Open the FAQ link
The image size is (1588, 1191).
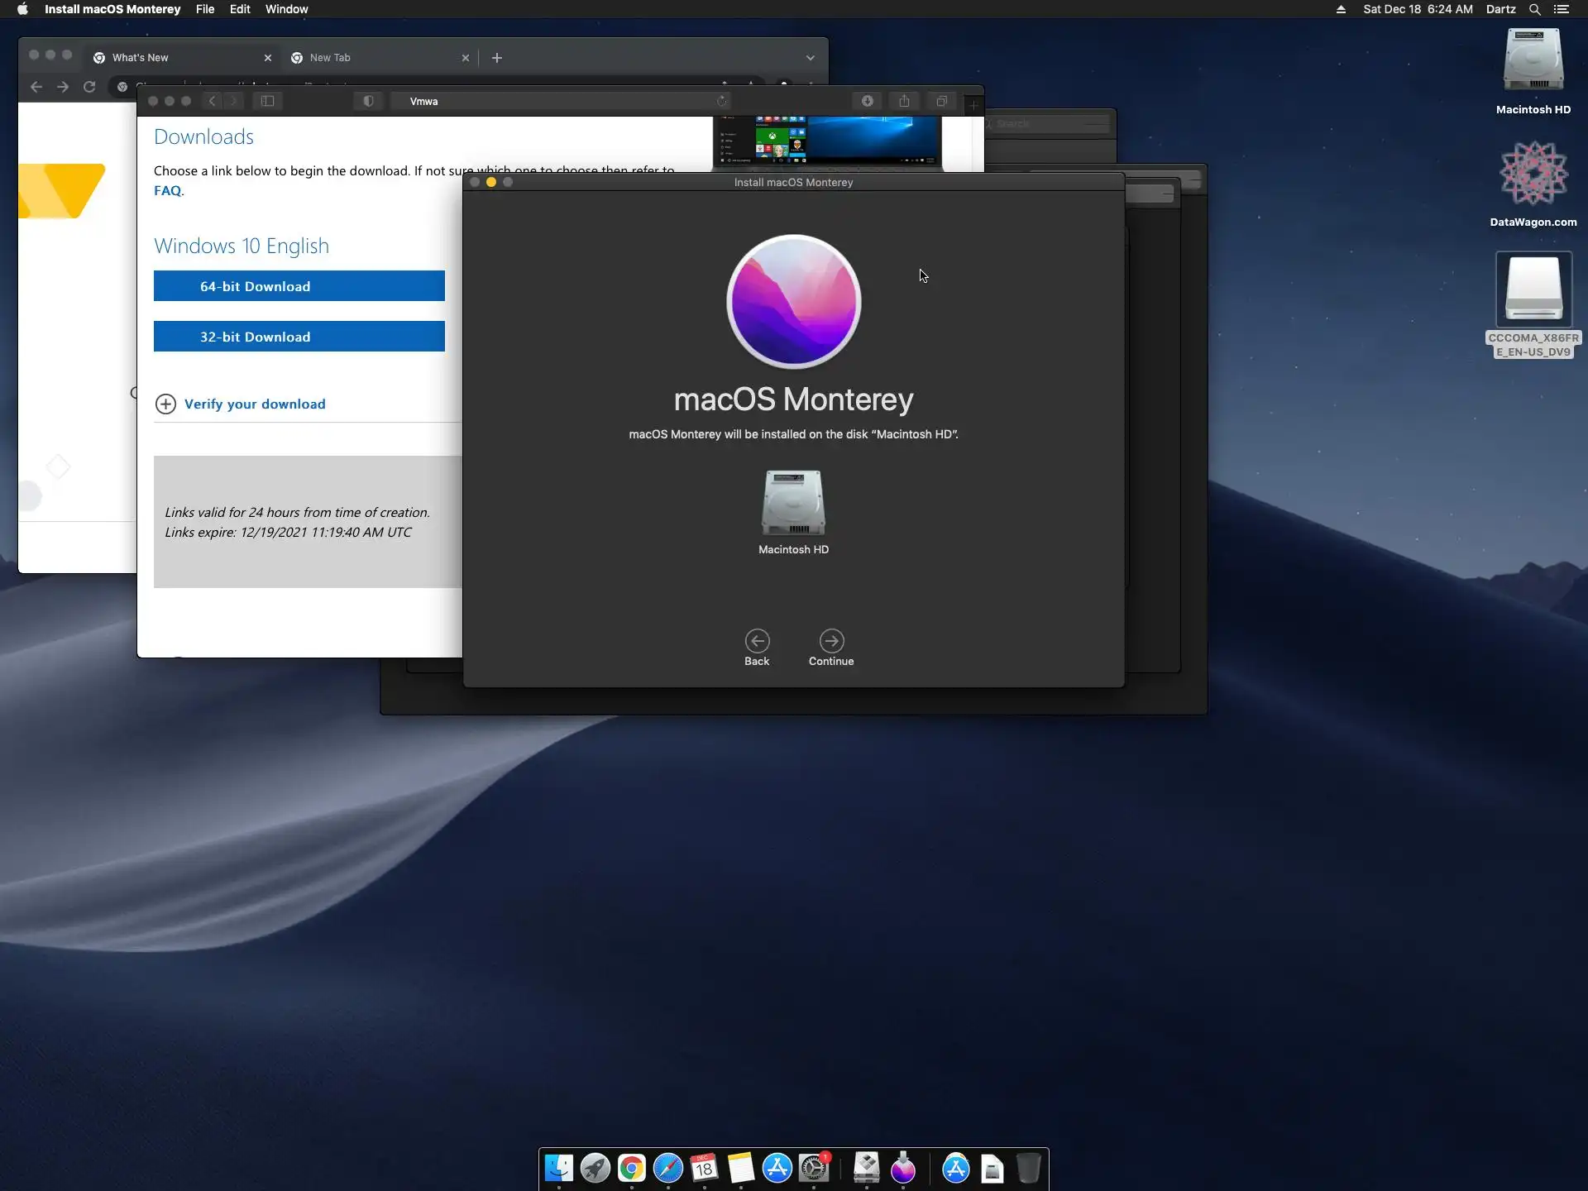pyautogui.click(x=167, y=191)
